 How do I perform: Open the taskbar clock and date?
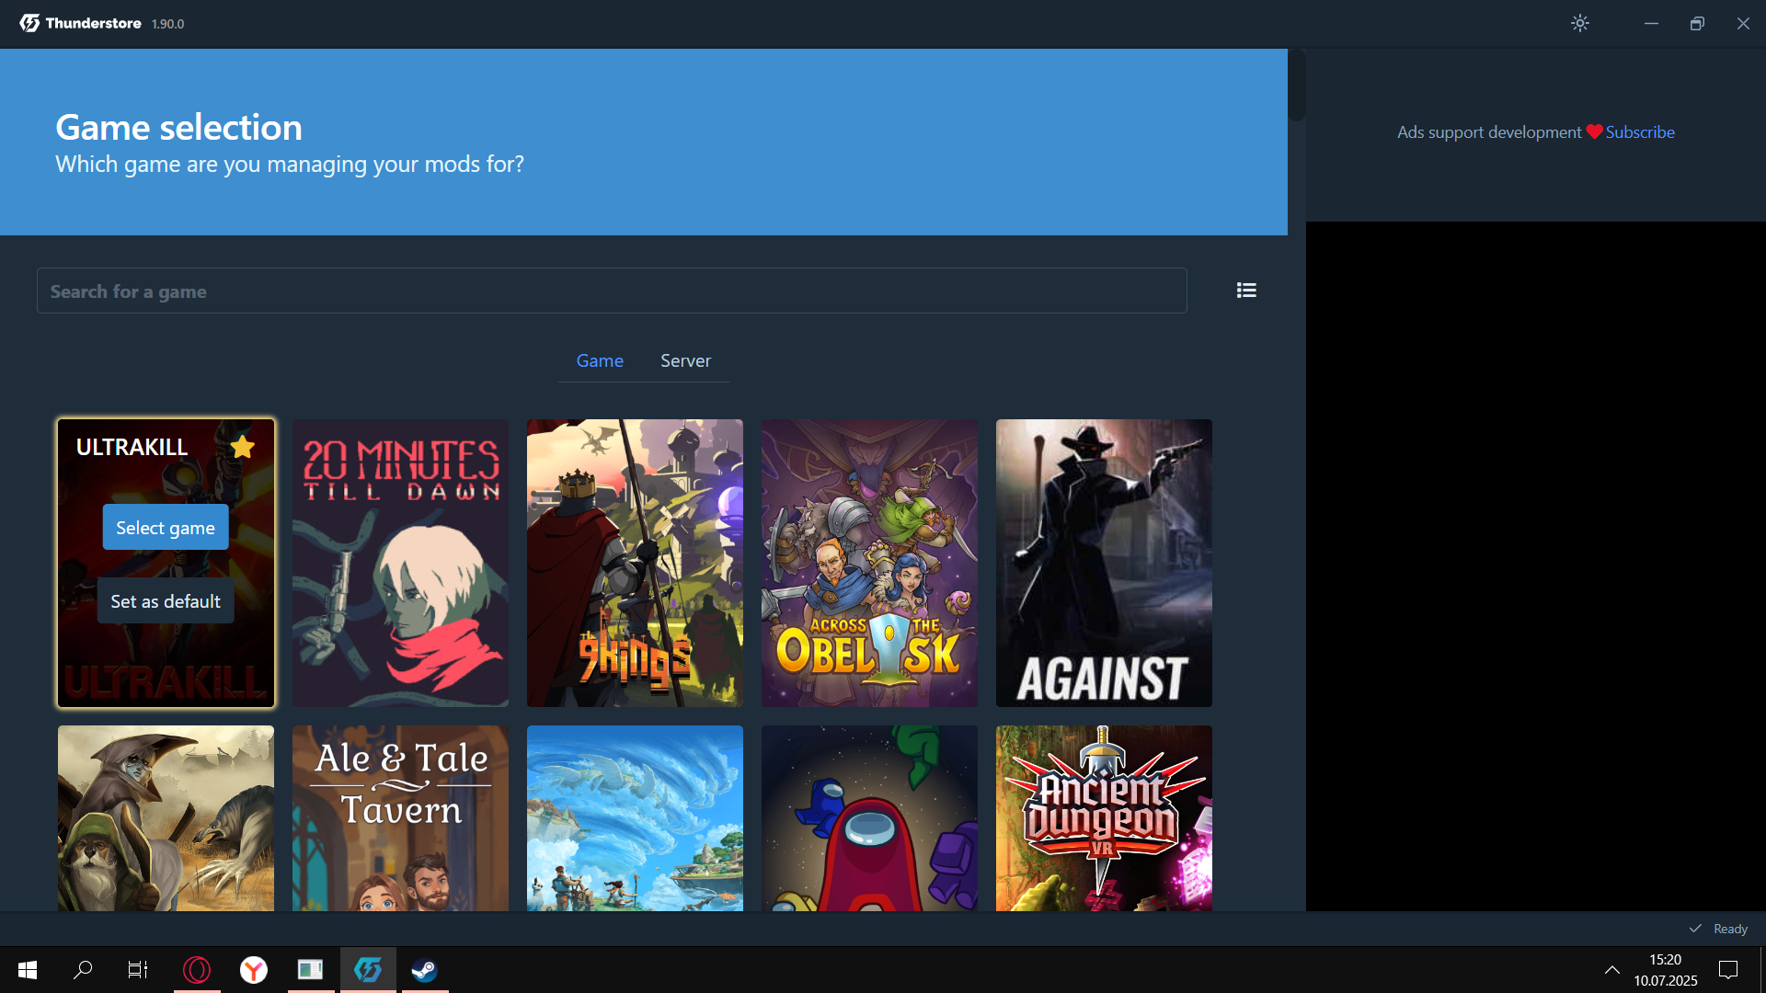1666,970
